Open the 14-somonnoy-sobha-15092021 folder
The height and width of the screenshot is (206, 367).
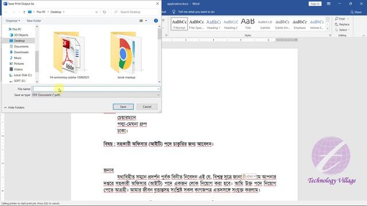click(x=69, y=55)
